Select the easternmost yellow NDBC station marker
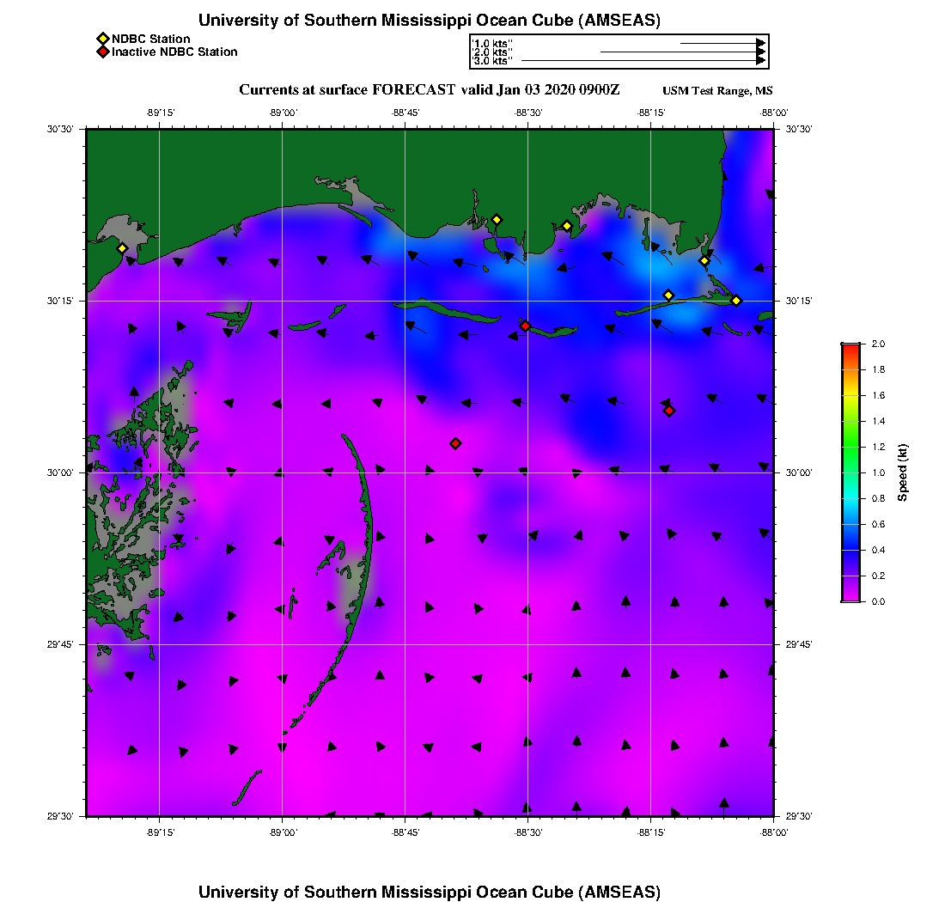This screenshot has height=902, width=945. [736, 300]
